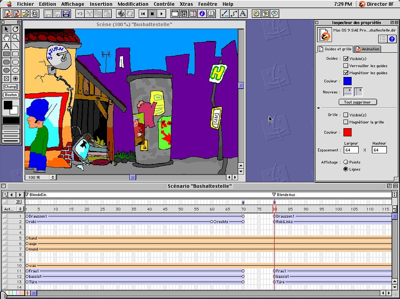
Task: Enable Verrouiller les guides checkbox
Action: point(346,66)
